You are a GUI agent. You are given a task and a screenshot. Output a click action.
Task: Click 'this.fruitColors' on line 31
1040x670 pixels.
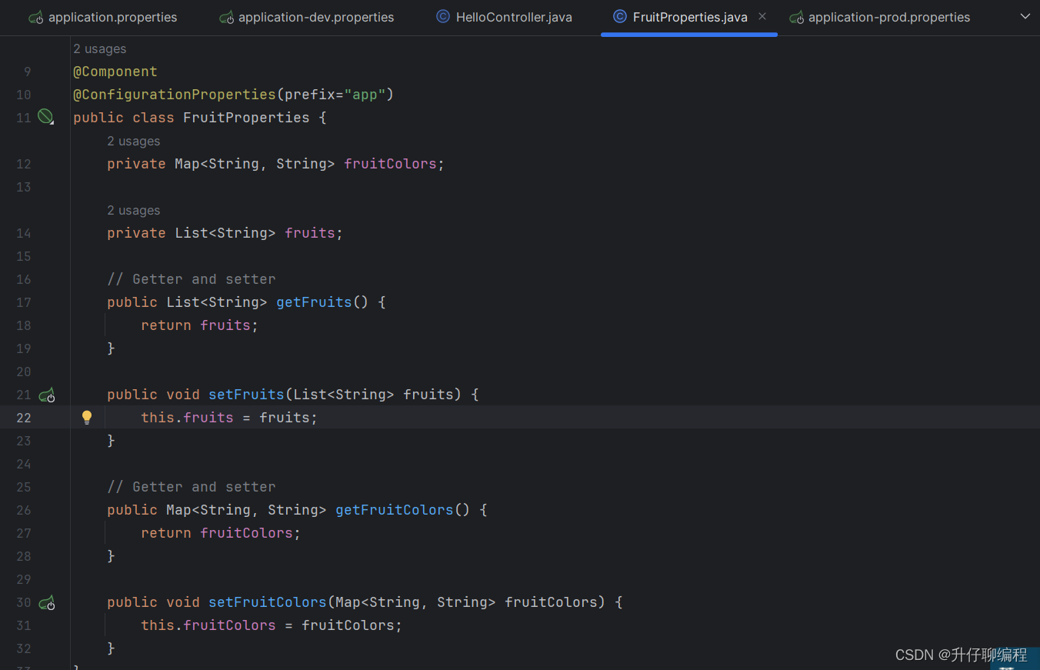pyautogui.click(x=208, y=625)
